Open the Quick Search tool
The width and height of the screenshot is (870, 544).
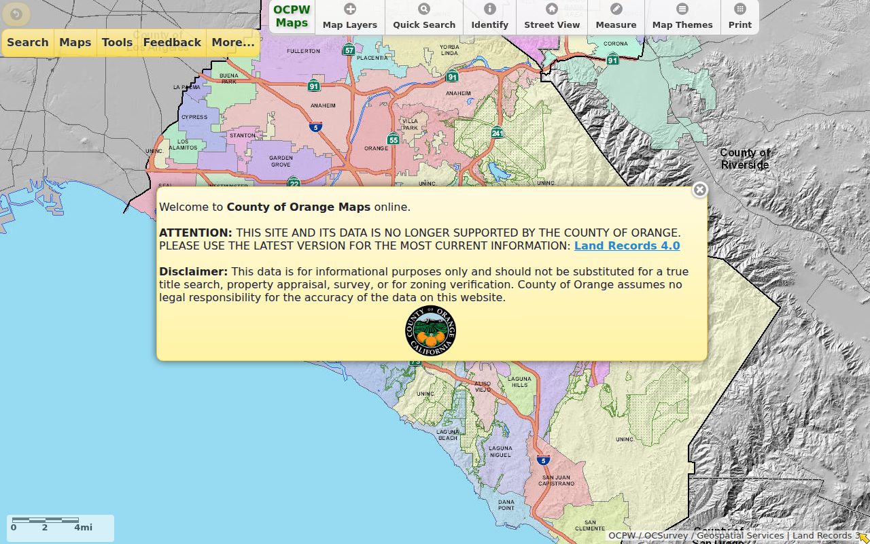(x=424, y=17)
